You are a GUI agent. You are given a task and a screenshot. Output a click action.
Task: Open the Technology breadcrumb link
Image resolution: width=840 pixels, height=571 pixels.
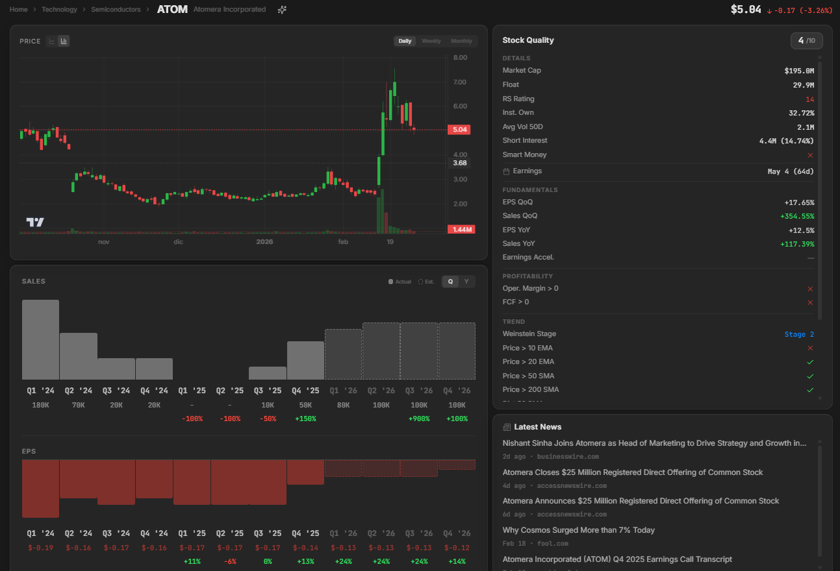59,10
